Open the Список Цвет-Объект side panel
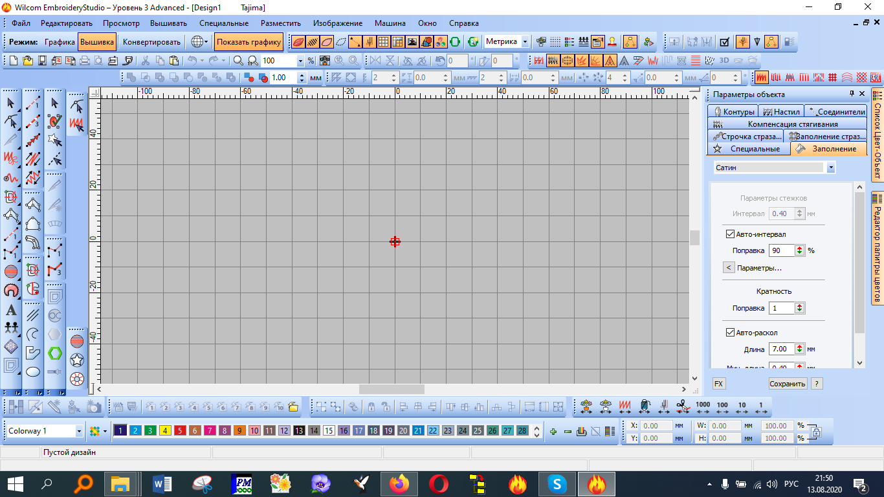 (877, 137)
